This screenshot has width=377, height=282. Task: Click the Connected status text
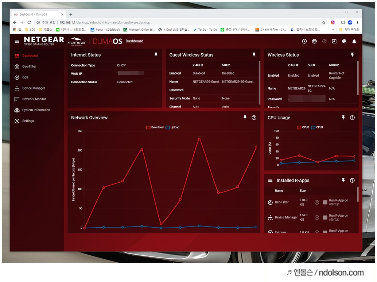tap(125, 82)
